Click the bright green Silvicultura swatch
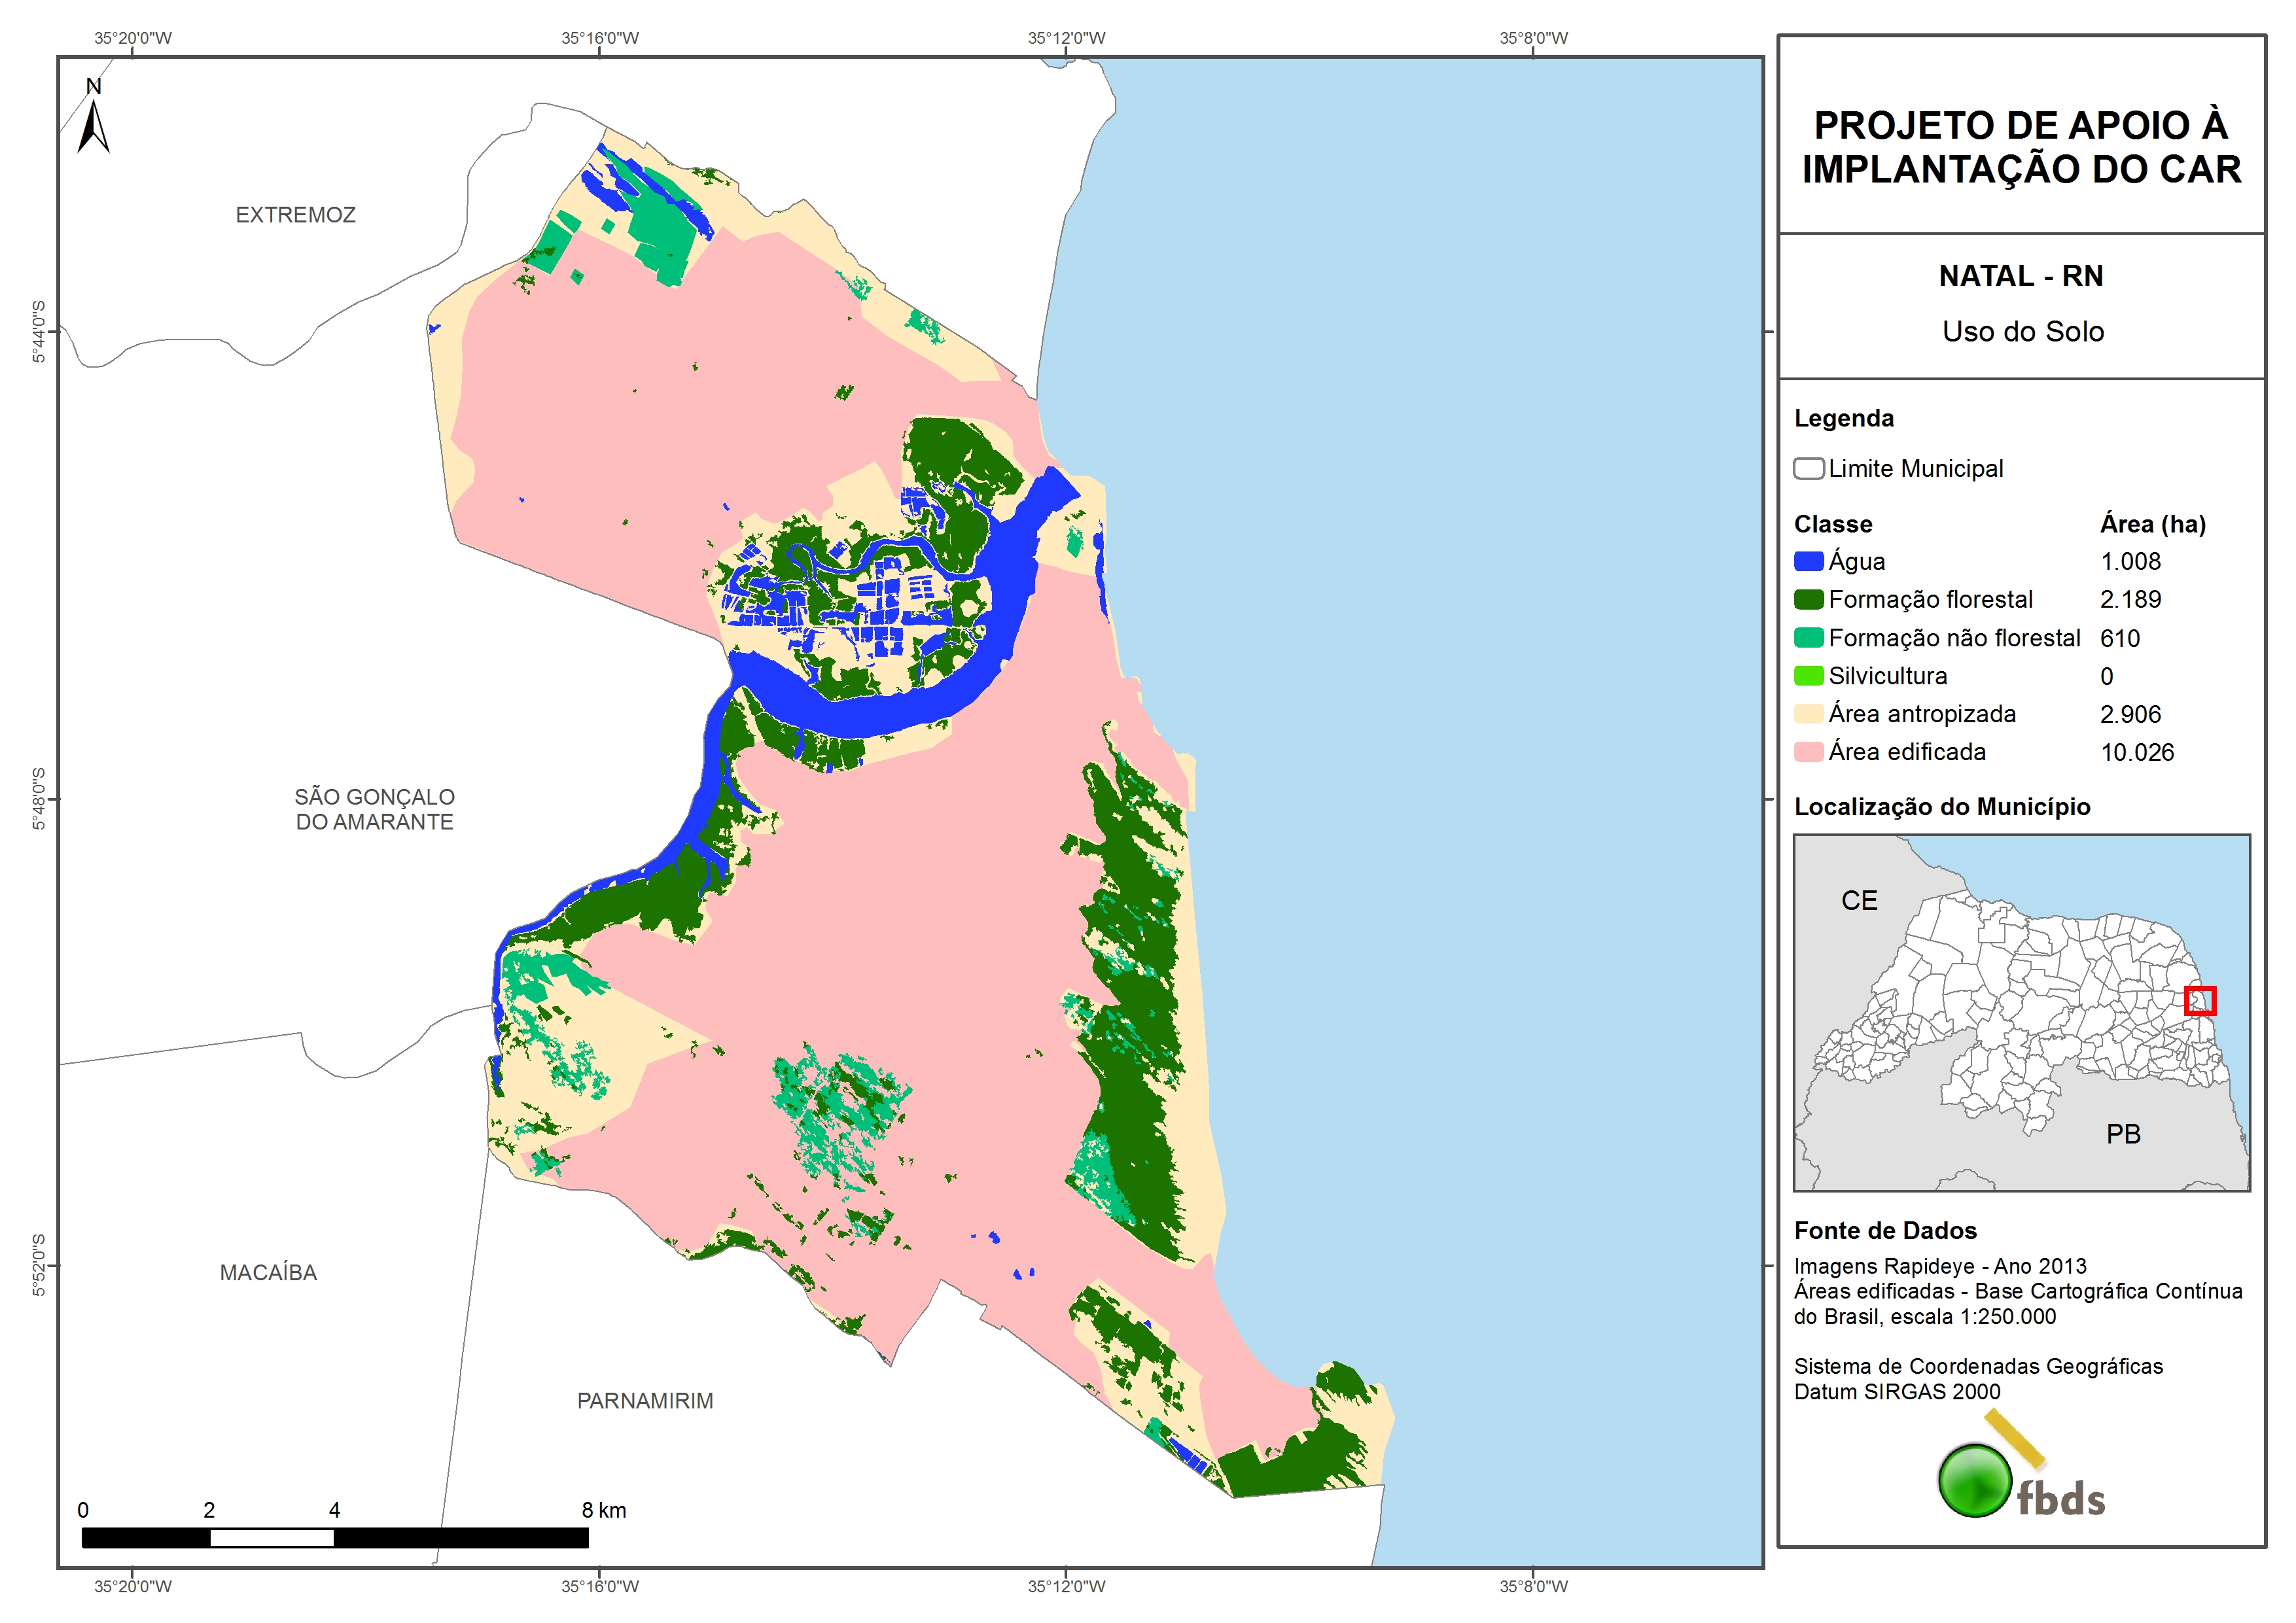This screenshot has width=2296, height=1623. coord(1808,676)
